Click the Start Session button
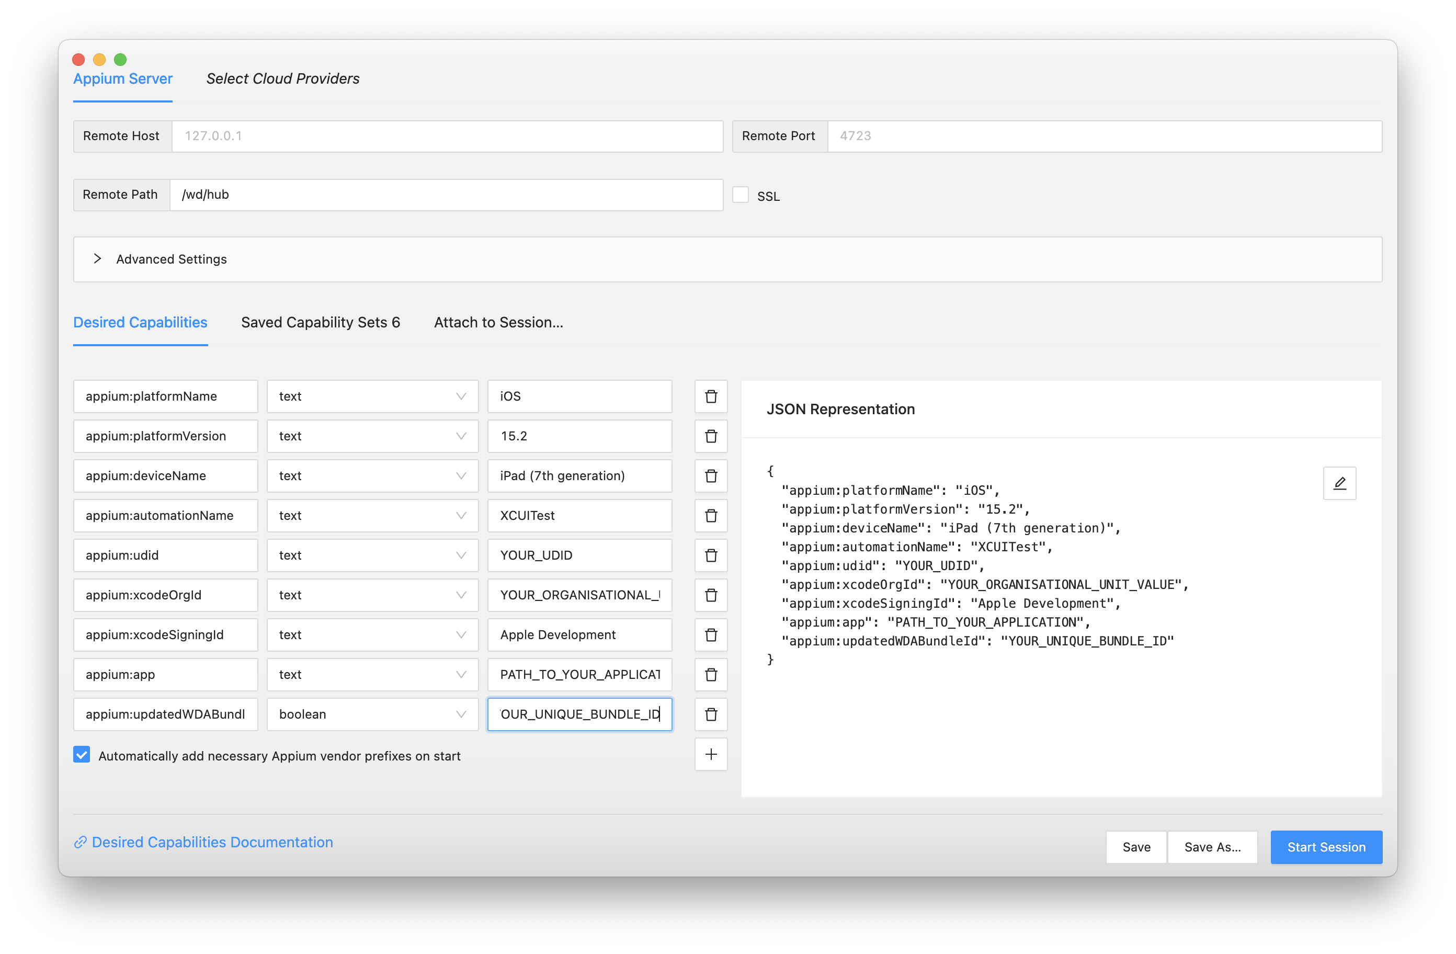The image size is (1456, 954). (1326, 847)
